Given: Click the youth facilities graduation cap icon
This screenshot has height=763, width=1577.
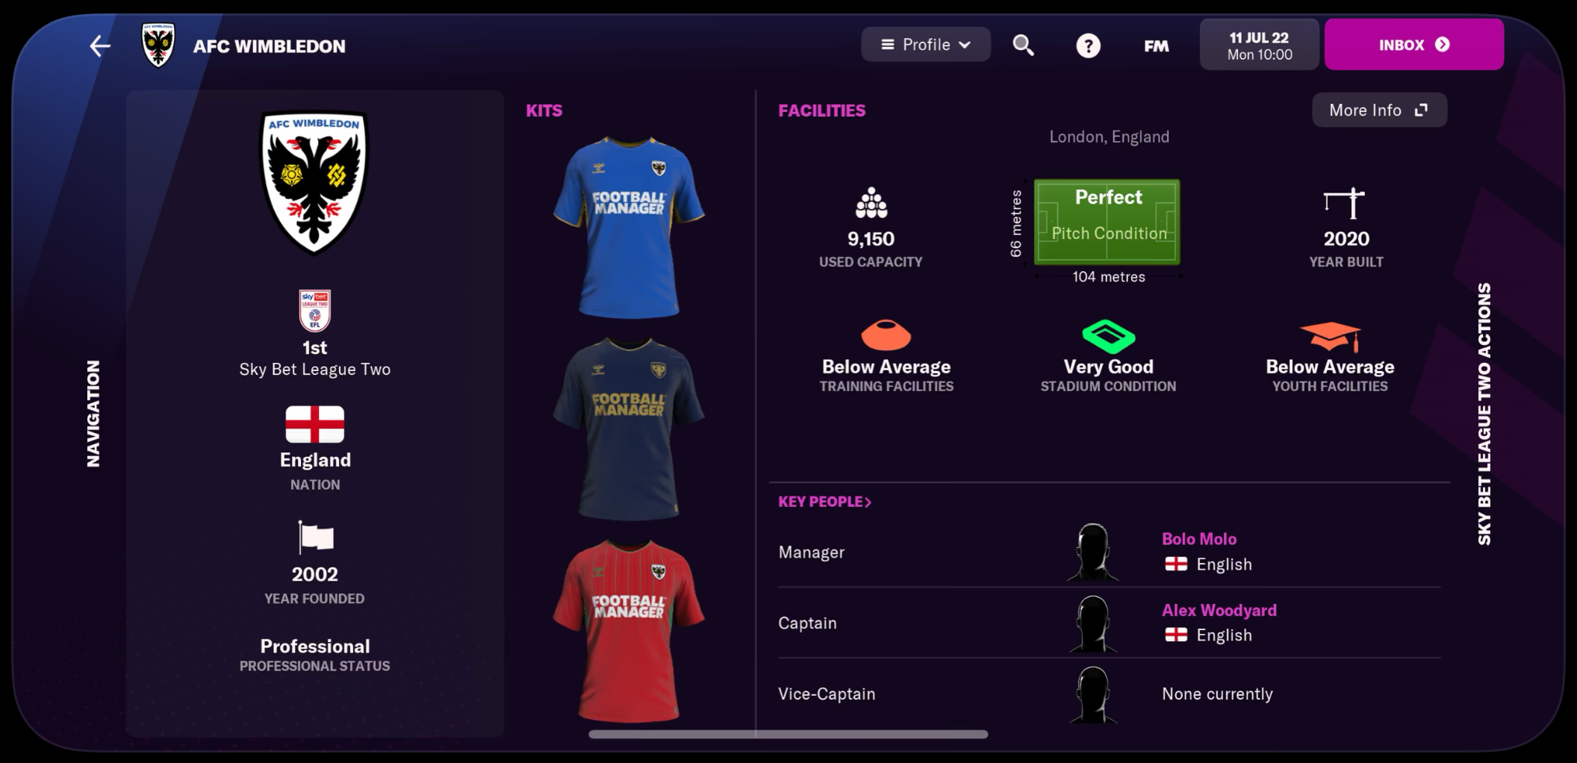Looking at the screenshot, I should 1330,337.
